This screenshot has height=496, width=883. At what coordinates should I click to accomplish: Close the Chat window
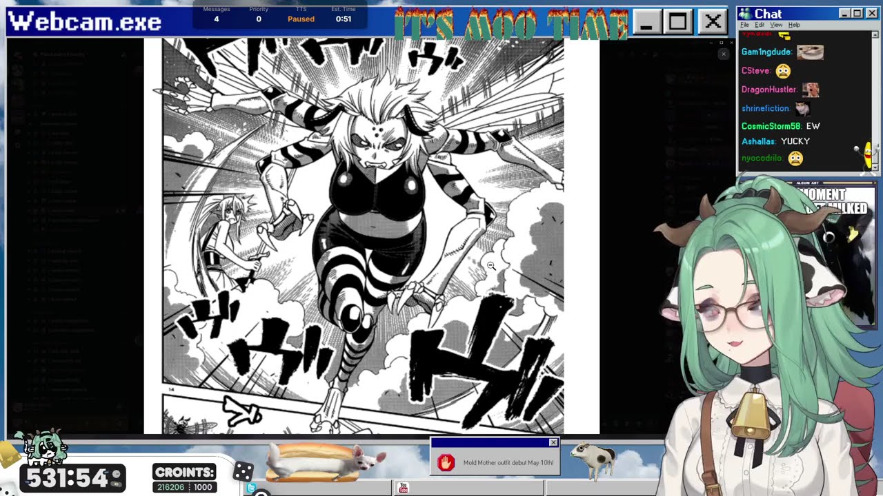871,14
